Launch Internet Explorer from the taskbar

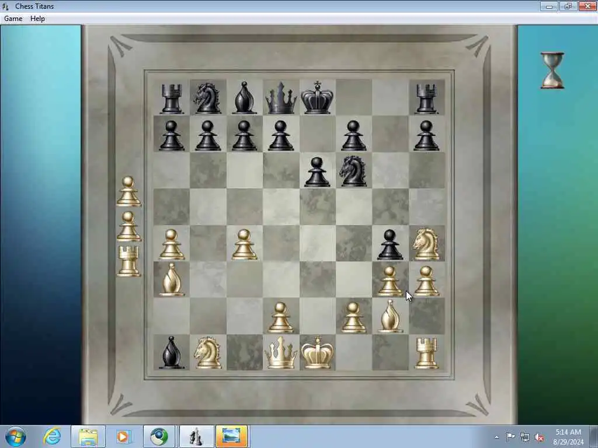click(x=52, y=436)
